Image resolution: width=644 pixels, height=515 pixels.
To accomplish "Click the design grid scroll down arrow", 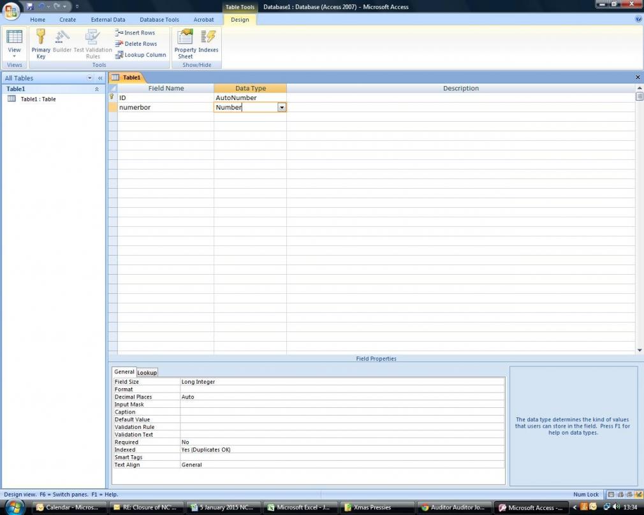I will pos(640,350).
